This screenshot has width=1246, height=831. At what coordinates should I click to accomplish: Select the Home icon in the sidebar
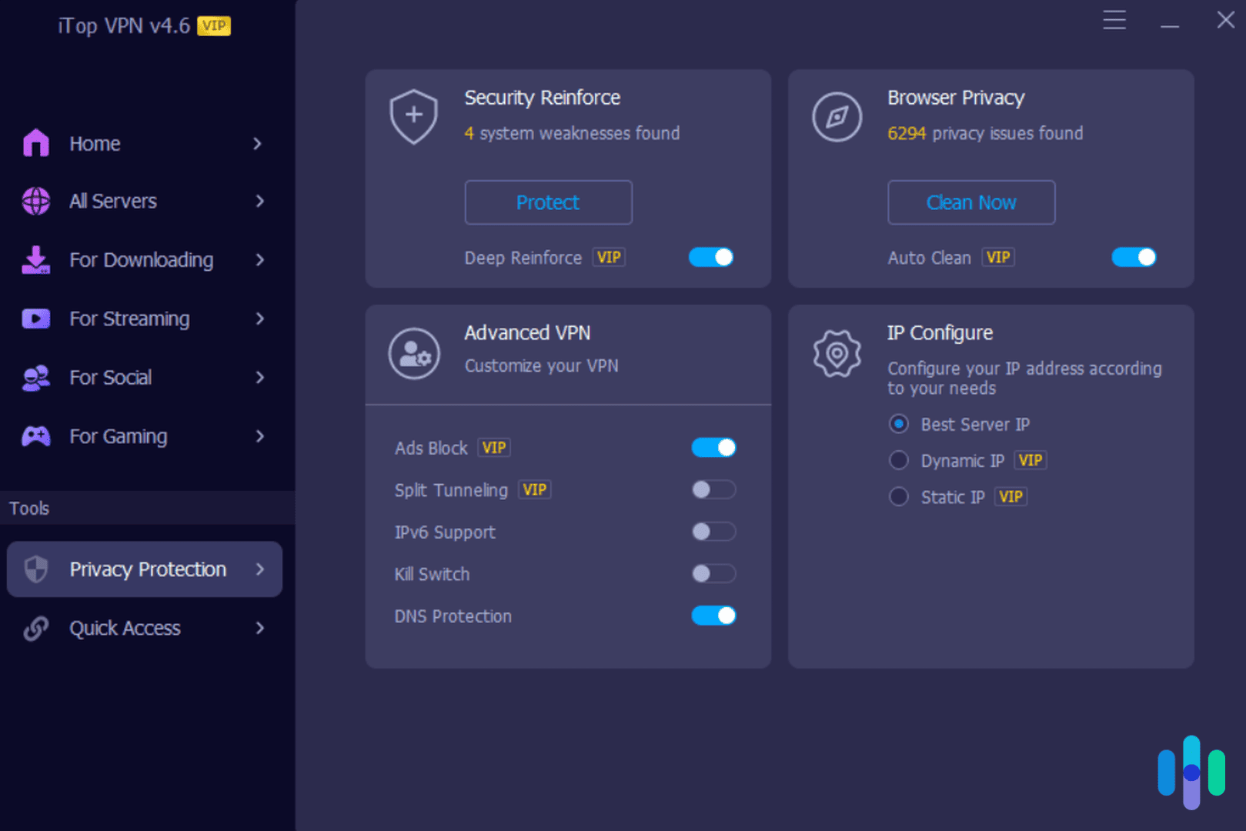click(x=35, y=142)
